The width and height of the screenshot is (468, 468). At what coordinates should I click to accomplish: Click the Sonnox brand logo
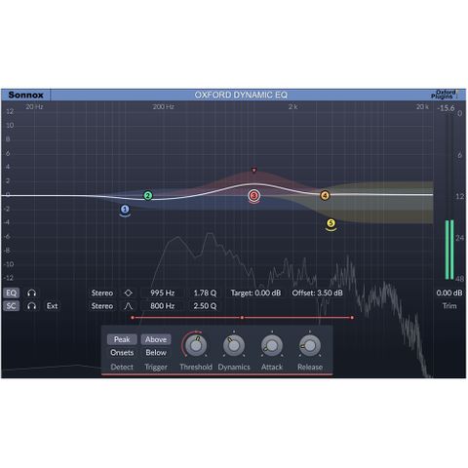click(25, 95)
